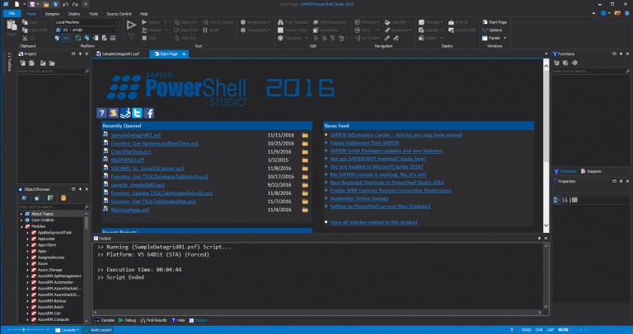Open the Layouts dropdown in status bar
The image size is (633, 334).
67,330
